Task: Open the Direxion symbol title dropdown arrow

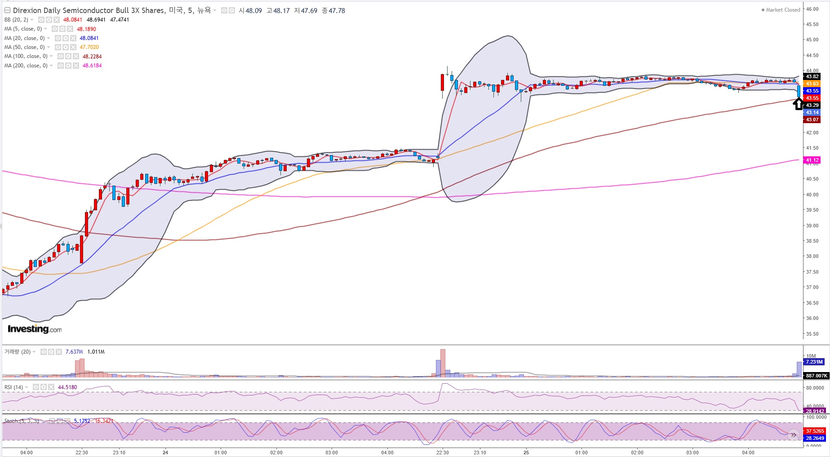Action: tap(215, 10)
